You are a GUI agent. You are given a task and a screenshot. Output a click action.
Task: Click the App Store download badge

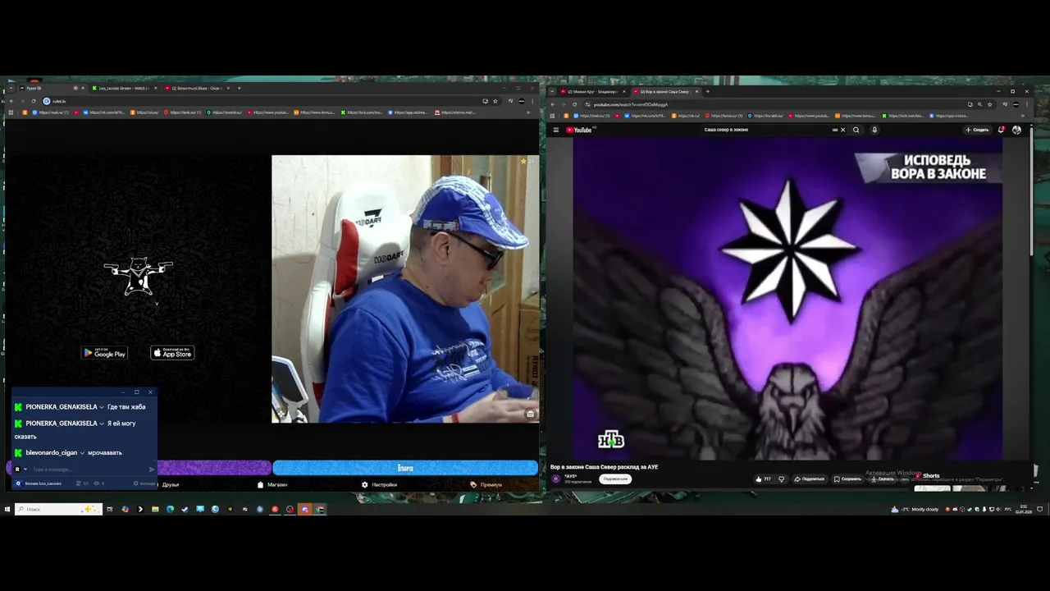[x=172, y=353]
